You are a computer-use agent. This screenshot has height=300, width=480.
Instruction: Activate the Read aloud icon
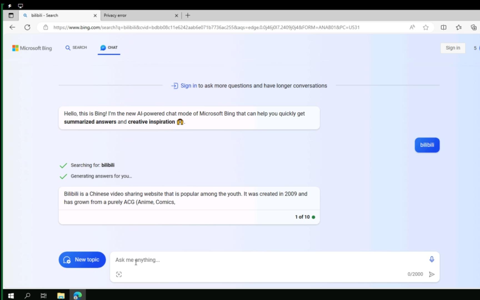point(412,27)
